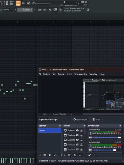Open the Pattern 1 selector

[25, 10]
